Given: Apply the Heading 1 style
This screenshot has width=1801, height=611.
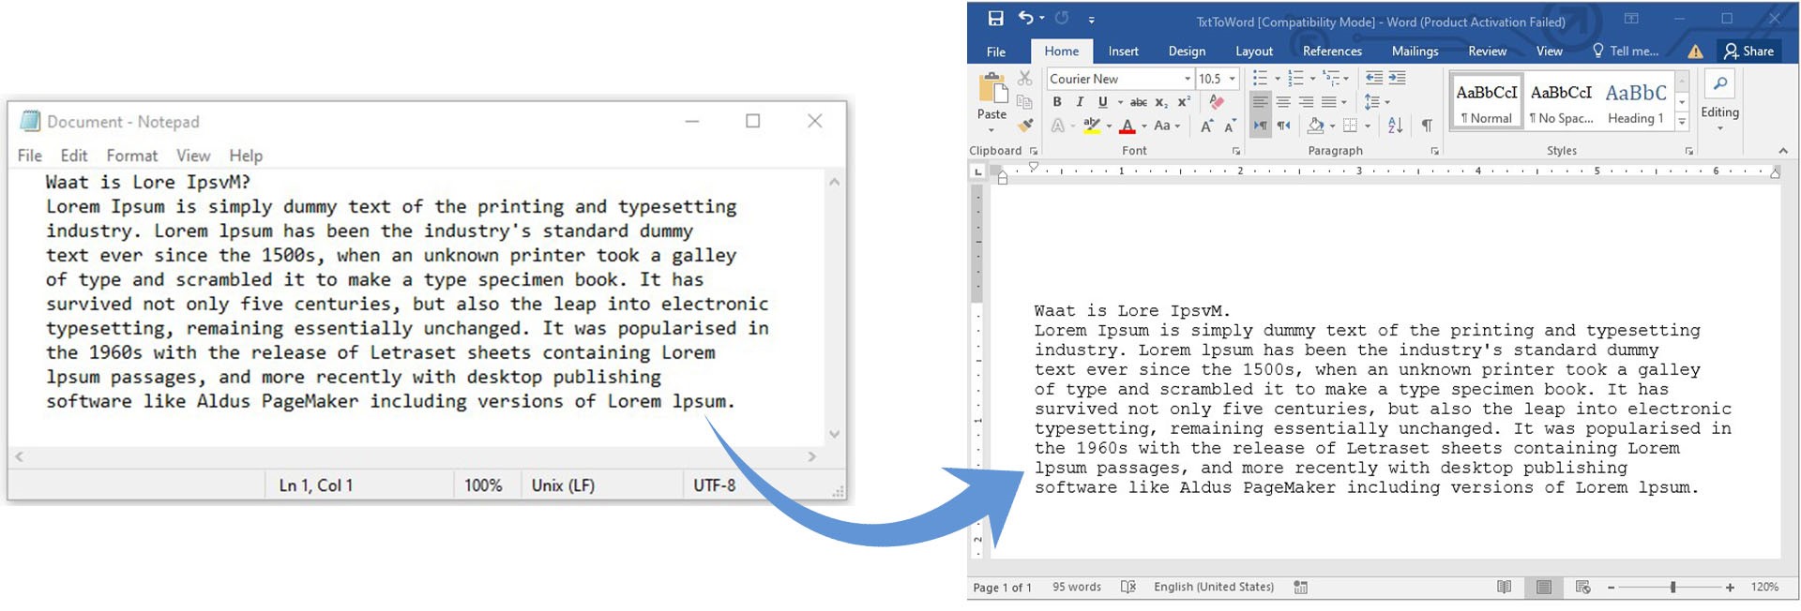Looking at the screenshot, I should tap(1635, 101).
